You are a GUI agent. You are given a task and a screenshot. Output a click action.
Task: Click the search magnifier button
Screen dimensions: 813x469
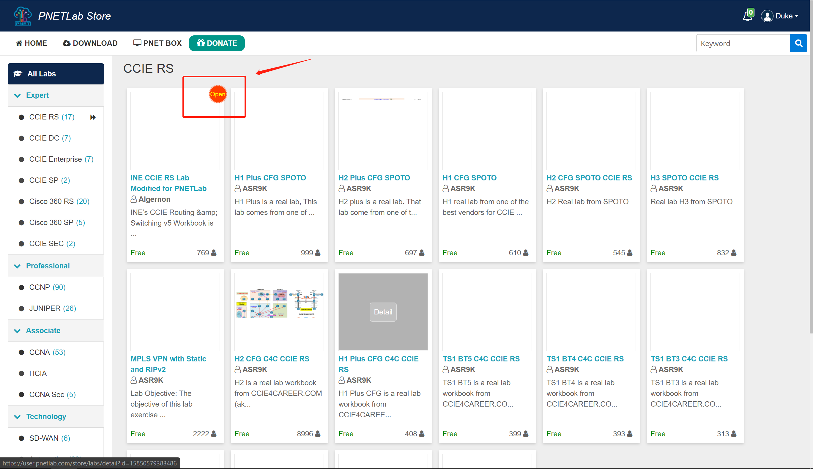coord(798,43)
